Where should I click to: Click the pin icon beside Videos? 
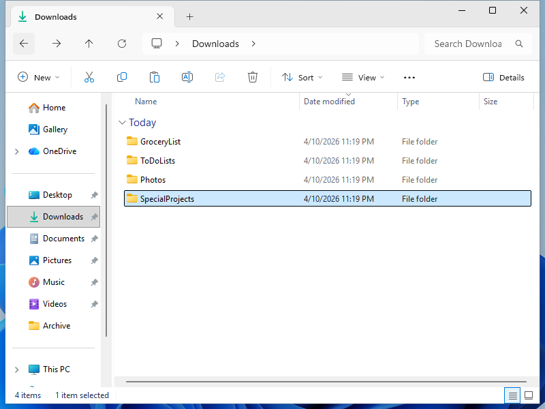[x=94, y=304]
